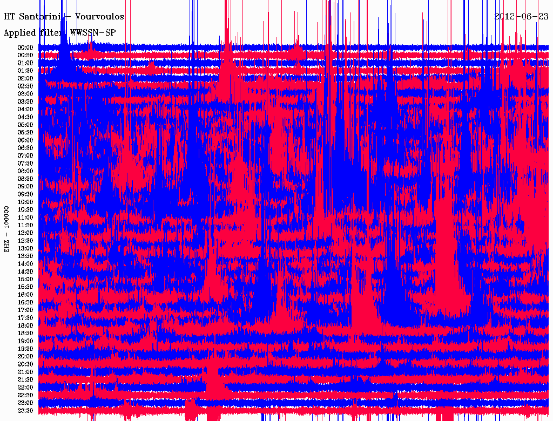Click the 23:00 time label

pos(25,403)
